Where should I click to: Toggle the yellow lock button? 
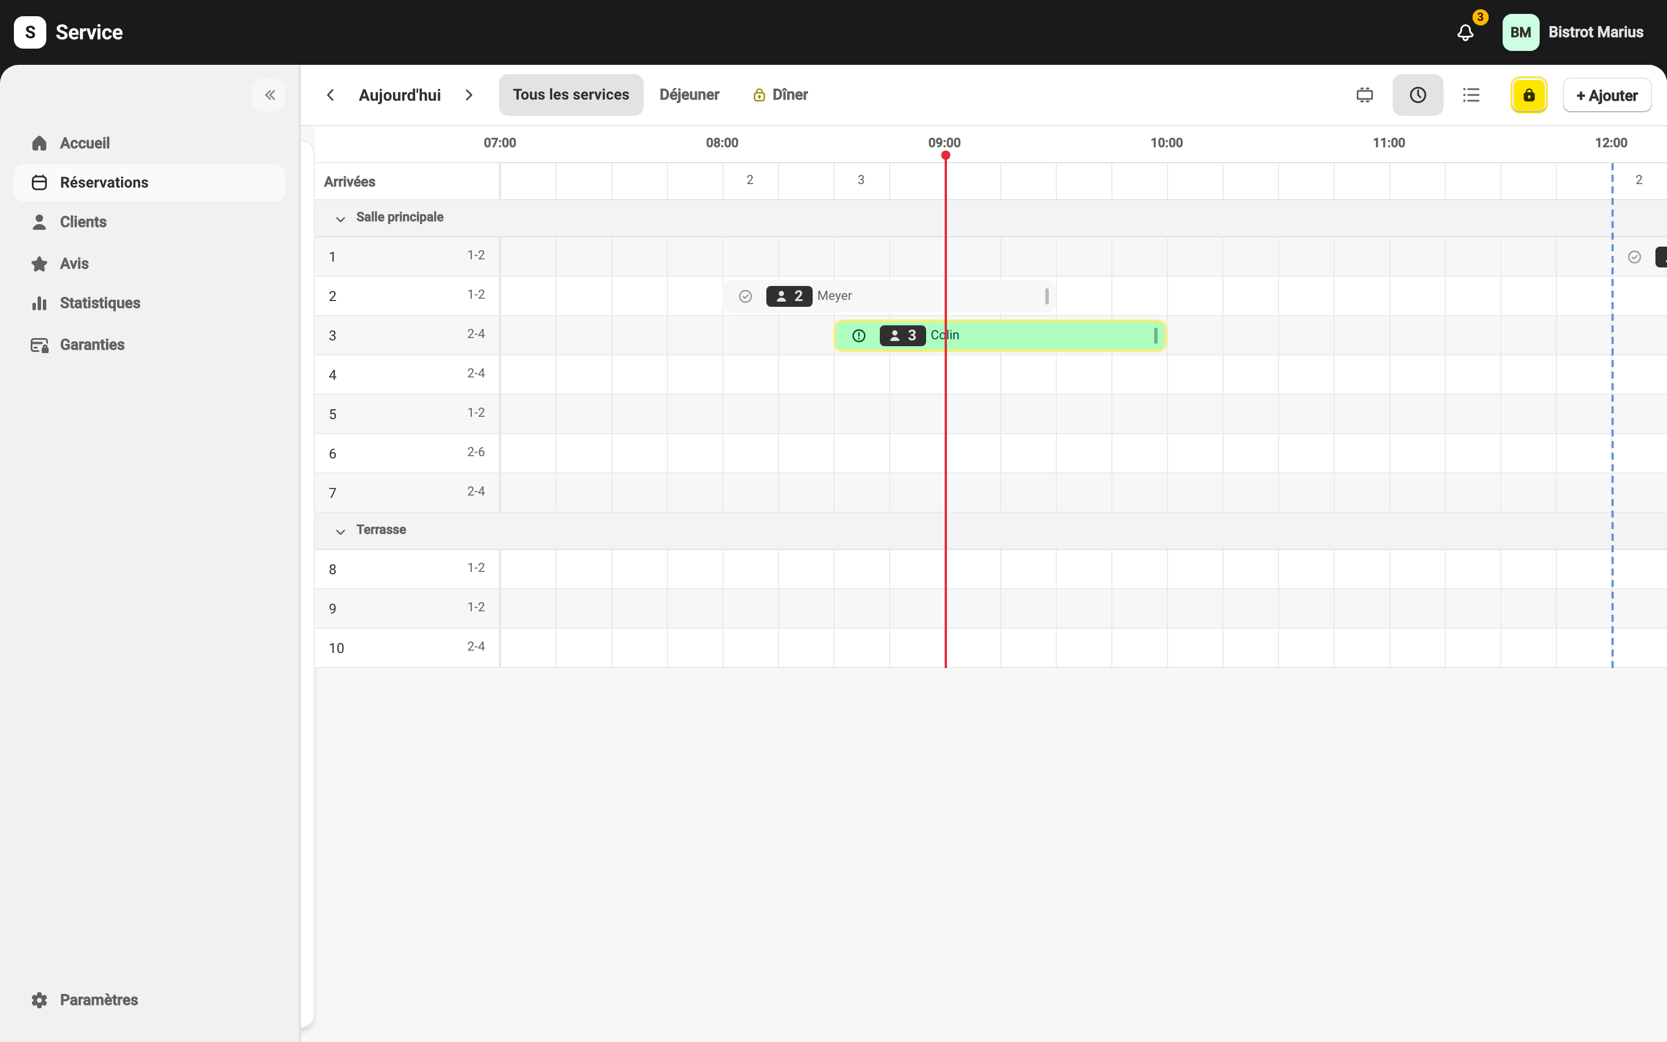point(1529,95)
